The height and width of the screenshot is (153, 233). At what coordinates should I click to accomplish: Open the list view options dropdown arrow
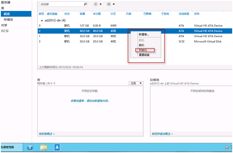pyautogui.click(x=101, y=4)
